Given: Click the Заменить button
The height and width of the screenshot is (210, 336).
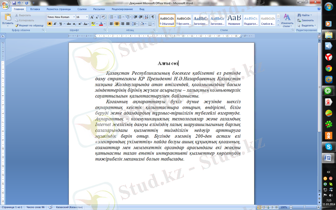Looking at the screenshot, I should [307, 20].
